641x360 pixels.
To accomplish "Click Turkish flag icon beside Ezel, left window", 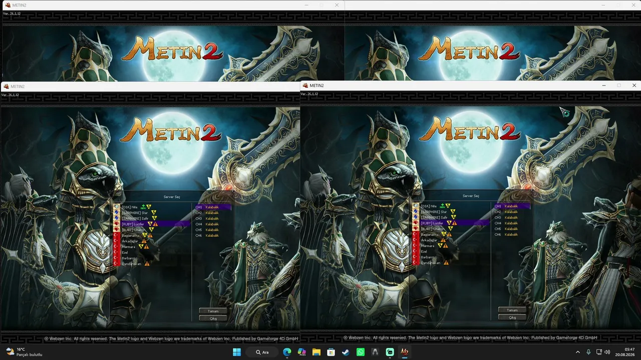I will pyautogui.click(x=117, y=252).
